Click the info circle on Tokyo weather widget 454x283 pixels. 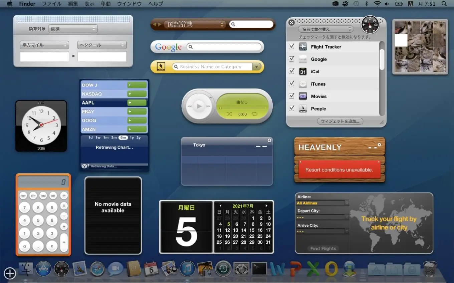269,141
